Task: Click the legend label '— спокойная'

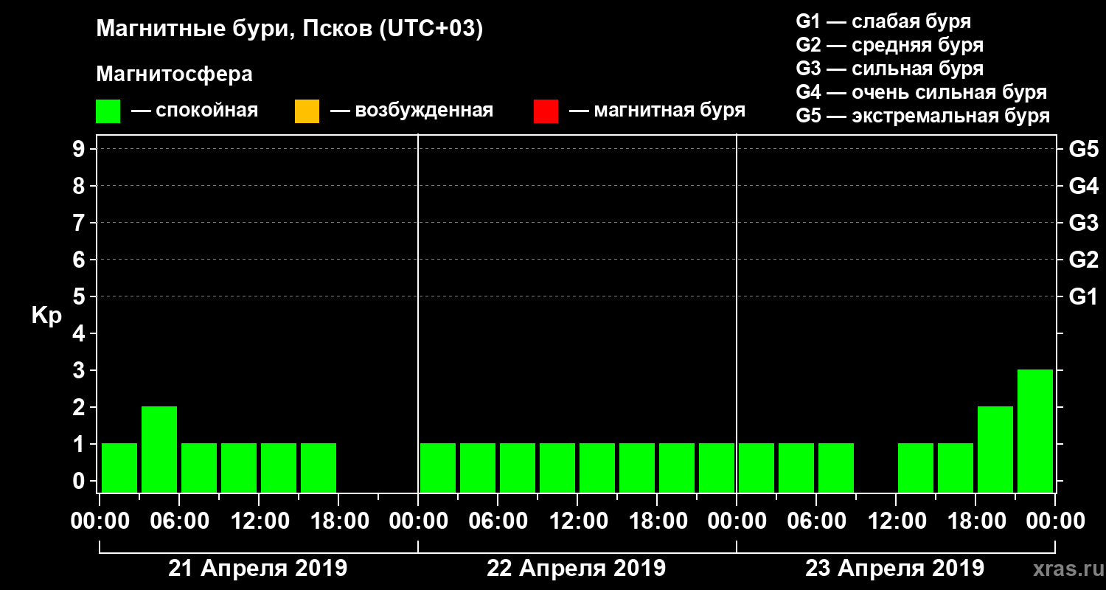Action: pyautogui.click(x=195, y=111)
